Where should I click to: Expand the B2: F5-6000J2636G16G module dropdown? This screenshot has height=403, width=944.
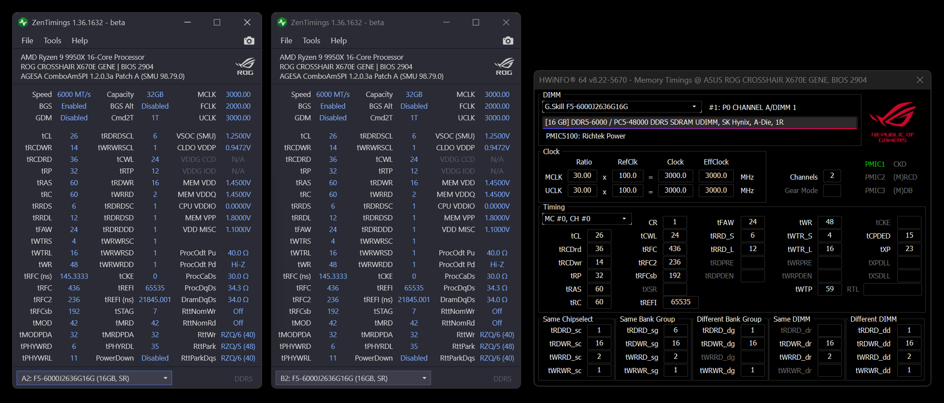click(x=353, y=378)
